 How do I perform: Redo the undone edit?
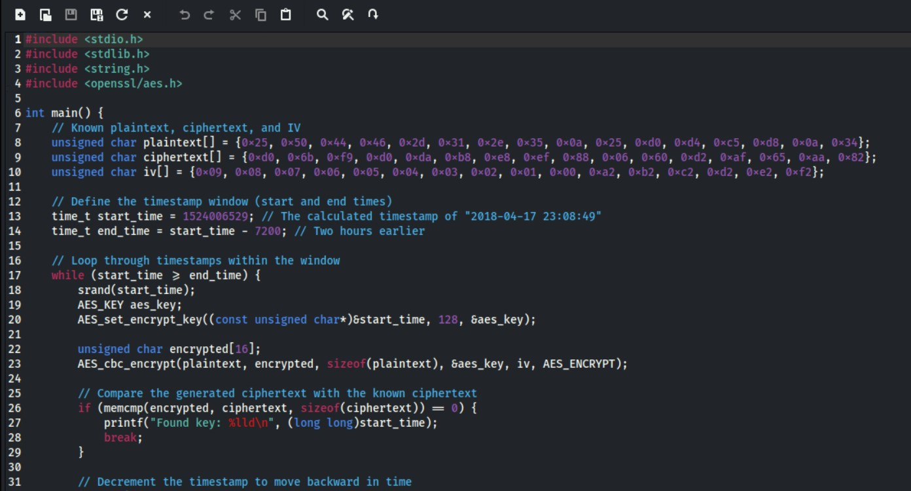tap(209, 14)
